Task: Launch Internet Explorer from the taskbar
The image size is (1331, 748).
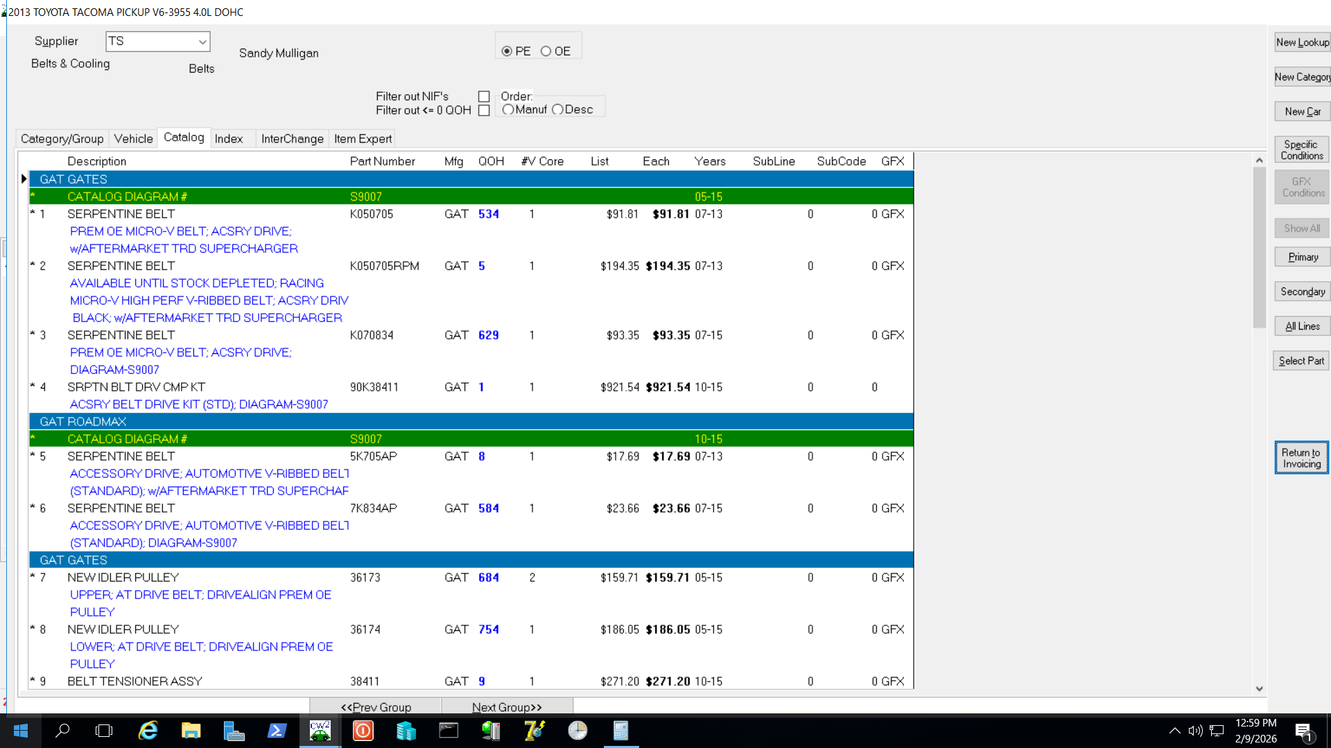Action: click(148, 731)
